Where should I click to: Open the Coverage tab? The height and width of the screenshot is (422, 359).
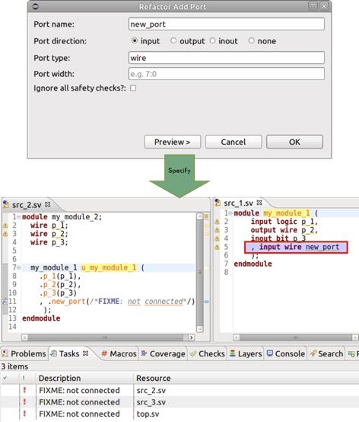(163, 353)
